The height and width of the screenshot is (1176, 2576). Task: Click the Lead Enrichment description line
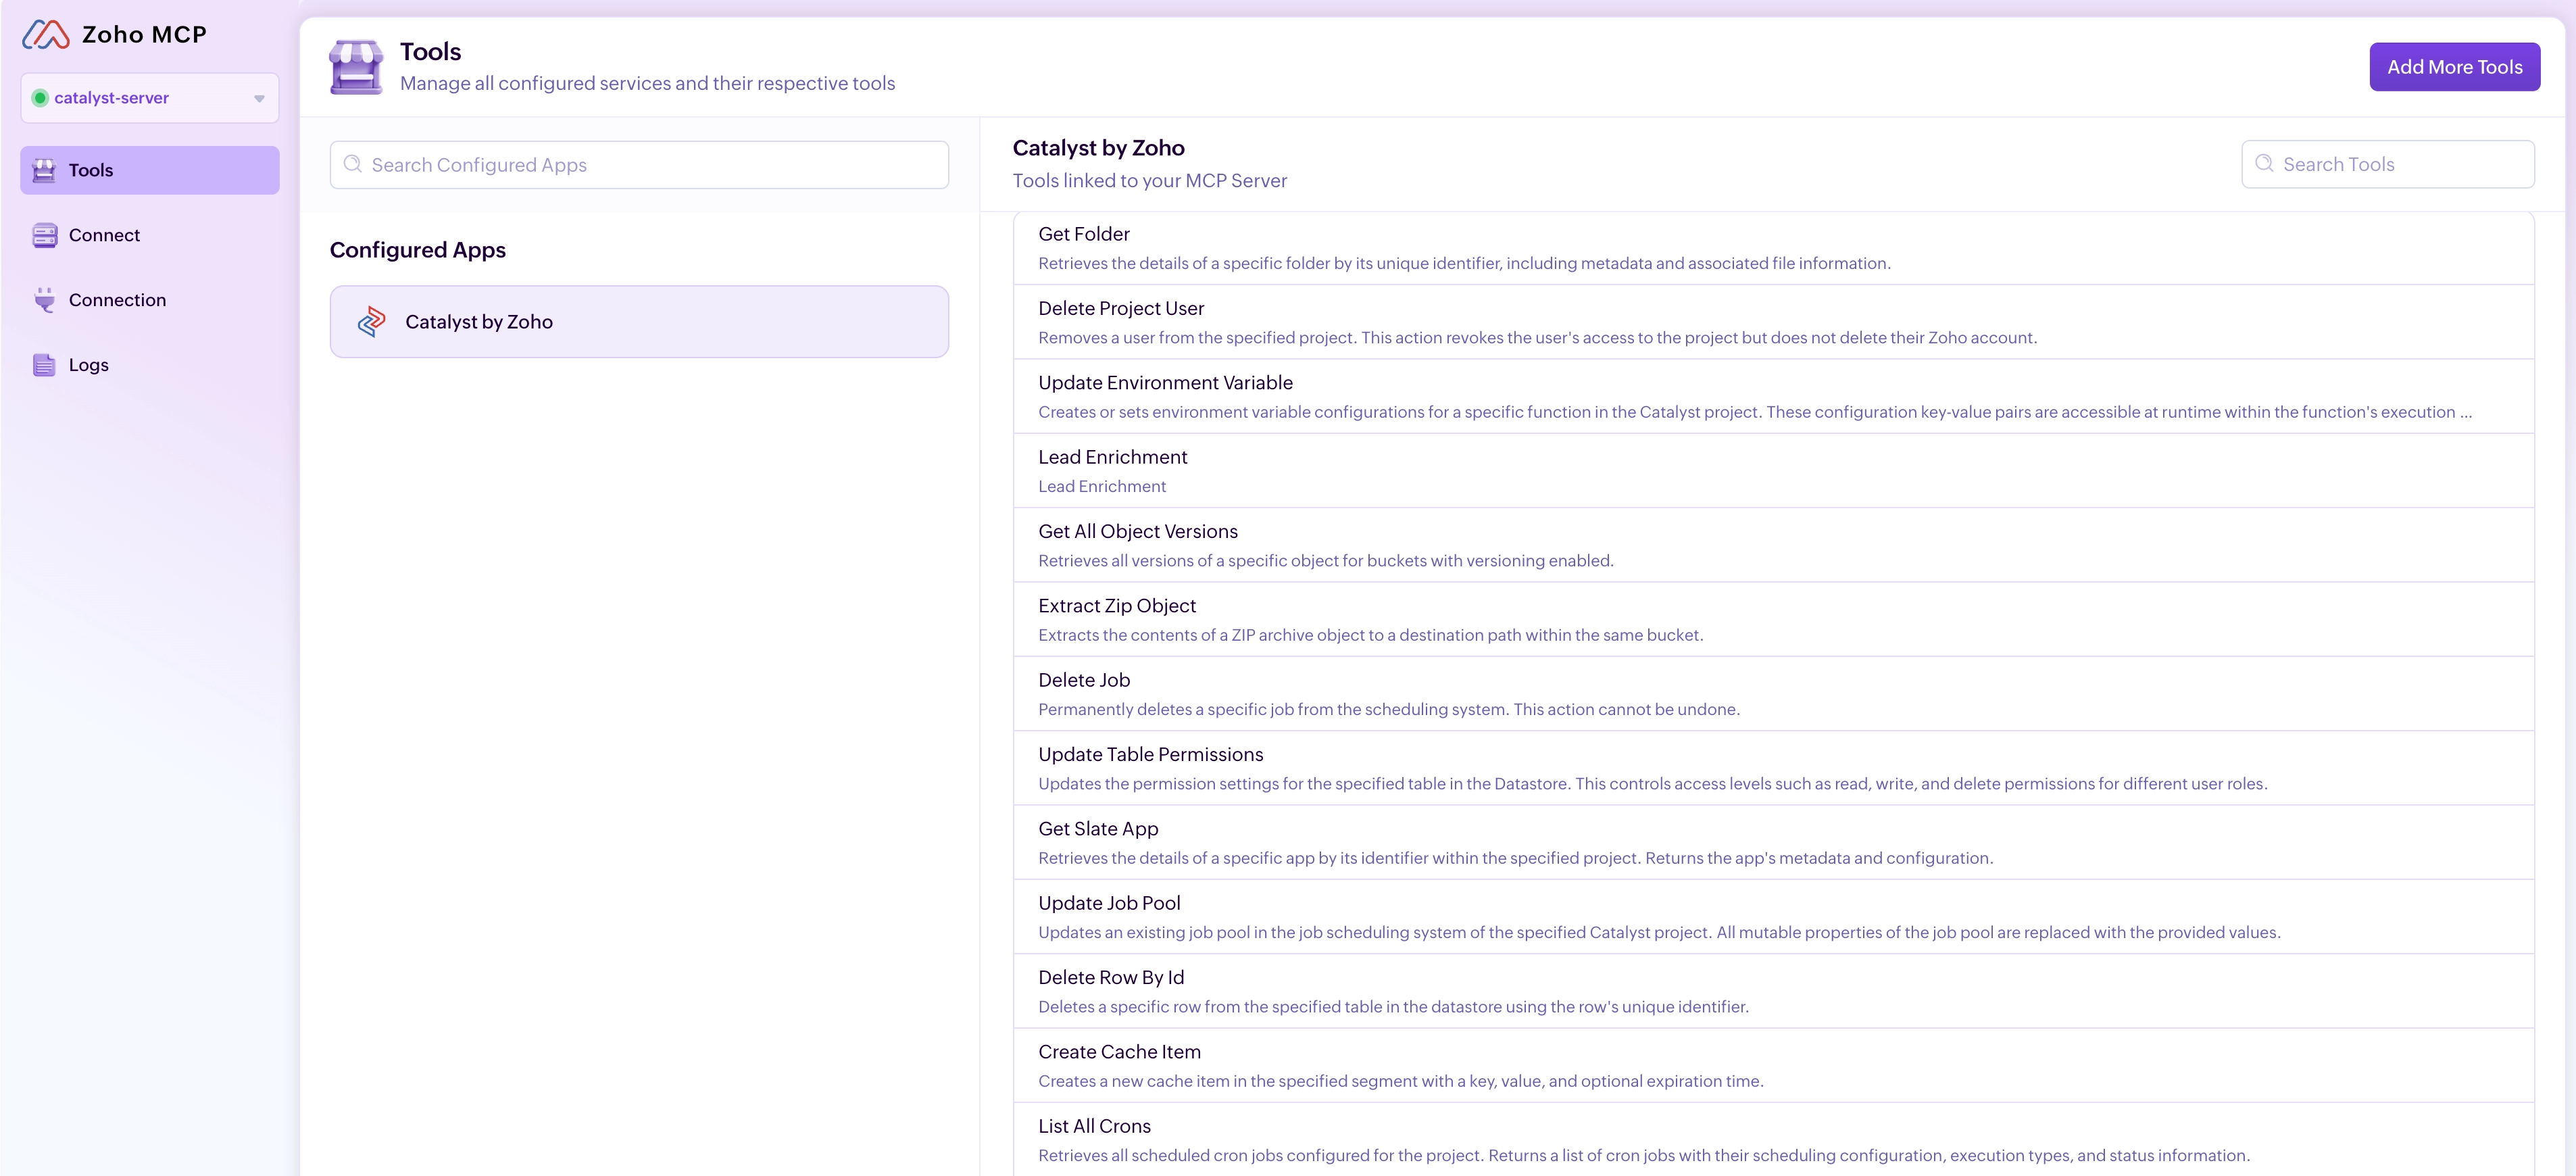(1102, 487)
